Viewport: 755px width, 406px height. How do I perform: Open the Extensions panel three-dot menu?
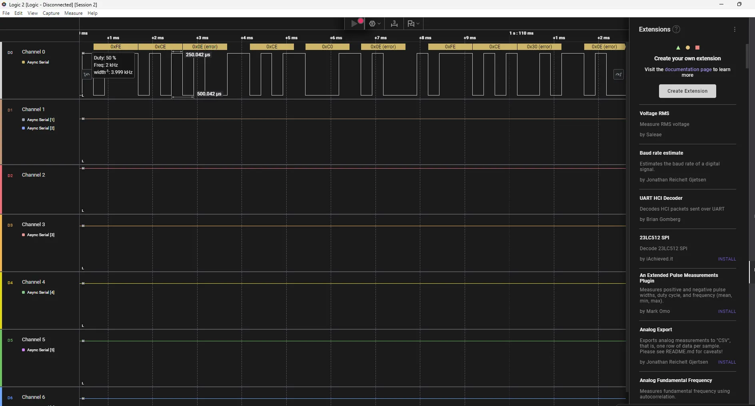pyautogui.click(x=735, y=29)
